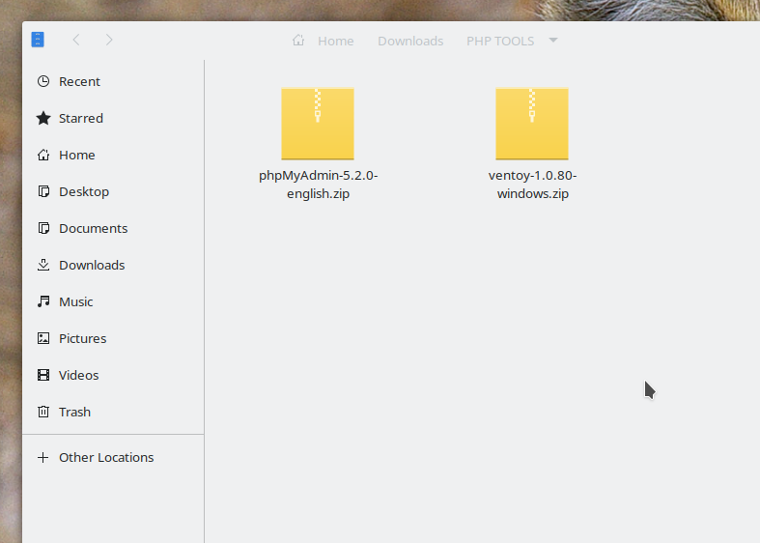Screen dimensions: 760x543
Task: Click the Starred star icon in sidebar
Action: 42,119
